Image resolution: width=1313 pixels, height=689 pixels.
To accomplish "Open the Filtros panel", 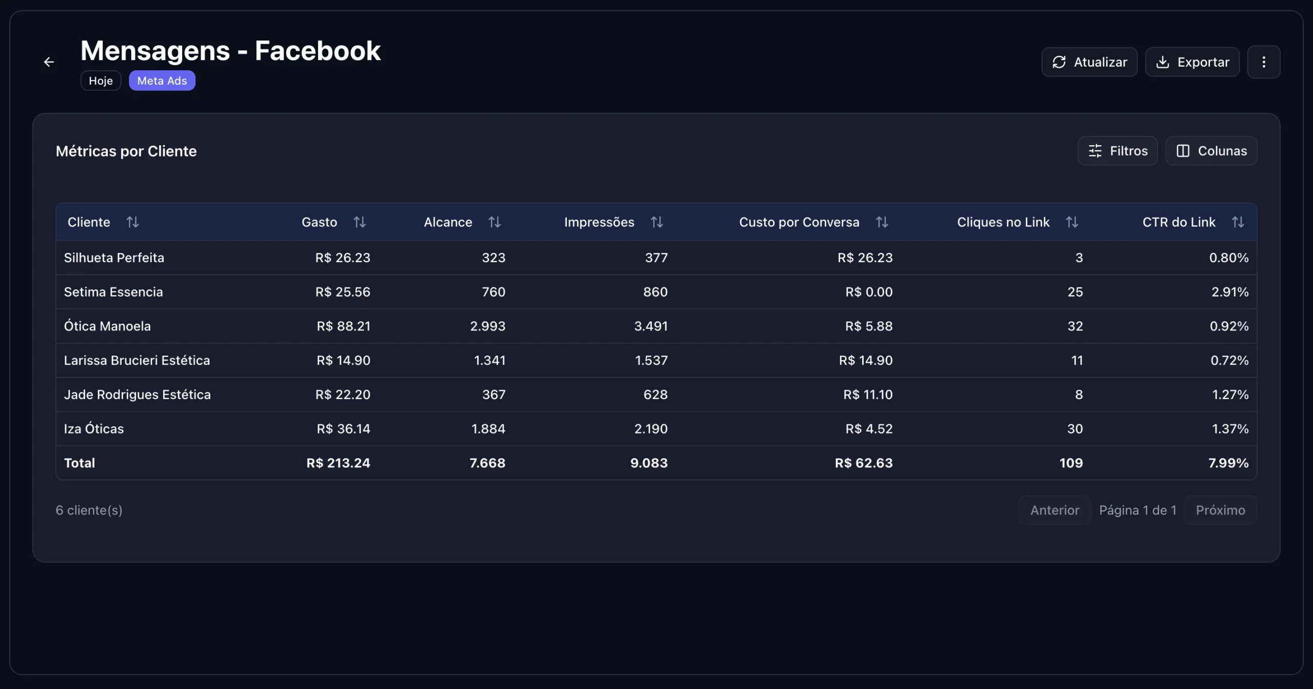I will click(1117, 151).
